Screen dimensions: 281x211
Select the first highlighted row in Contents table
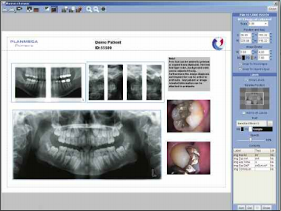[x=254, y=155]
